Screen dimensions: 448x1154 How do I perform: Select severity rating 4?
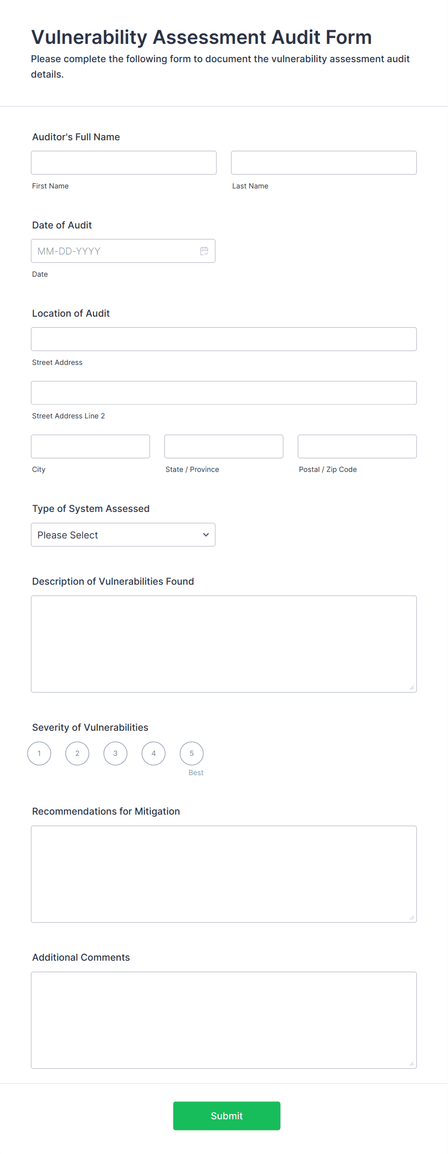[x=153, y=753]
